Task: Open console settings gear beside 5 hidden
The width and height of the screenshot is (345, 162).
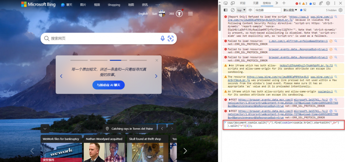Action: [340, 10]
